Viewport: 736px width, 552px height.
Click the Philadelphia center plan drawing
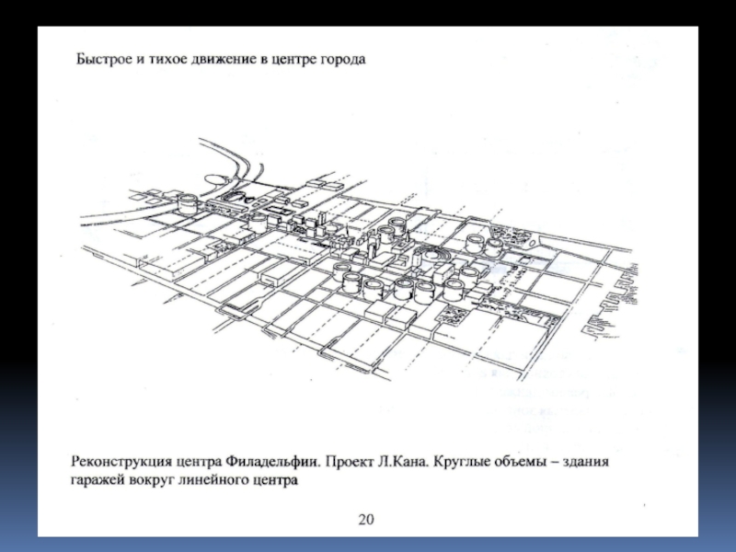[x=359, y=259]
